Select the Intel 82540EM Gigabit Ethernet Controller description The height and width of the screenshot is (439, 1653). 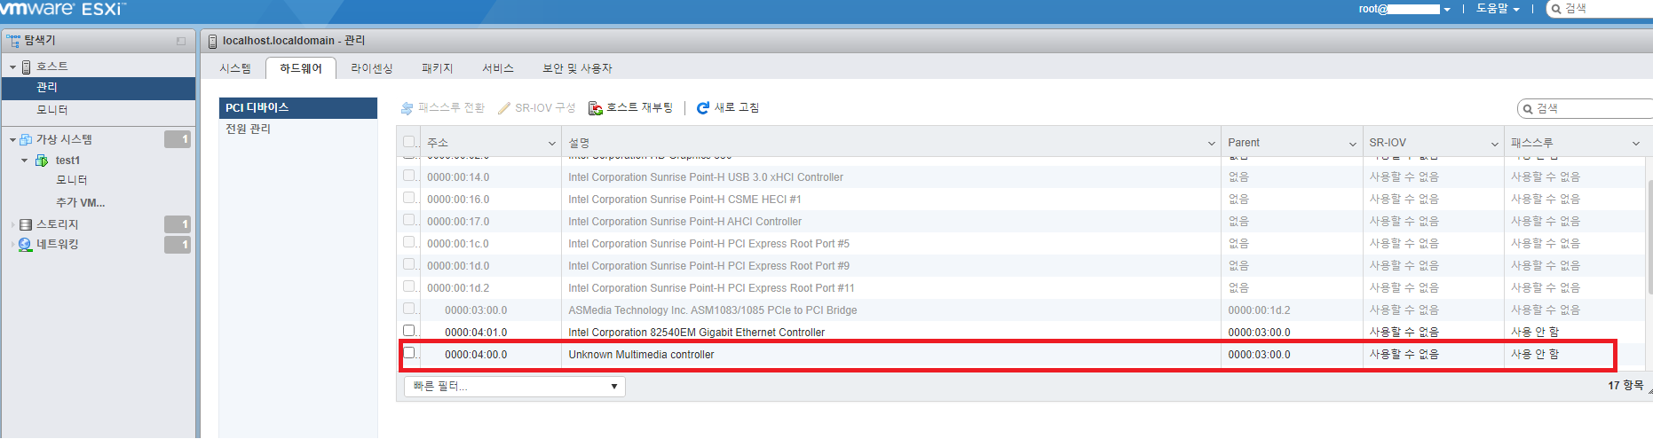(x=697, y=333)
